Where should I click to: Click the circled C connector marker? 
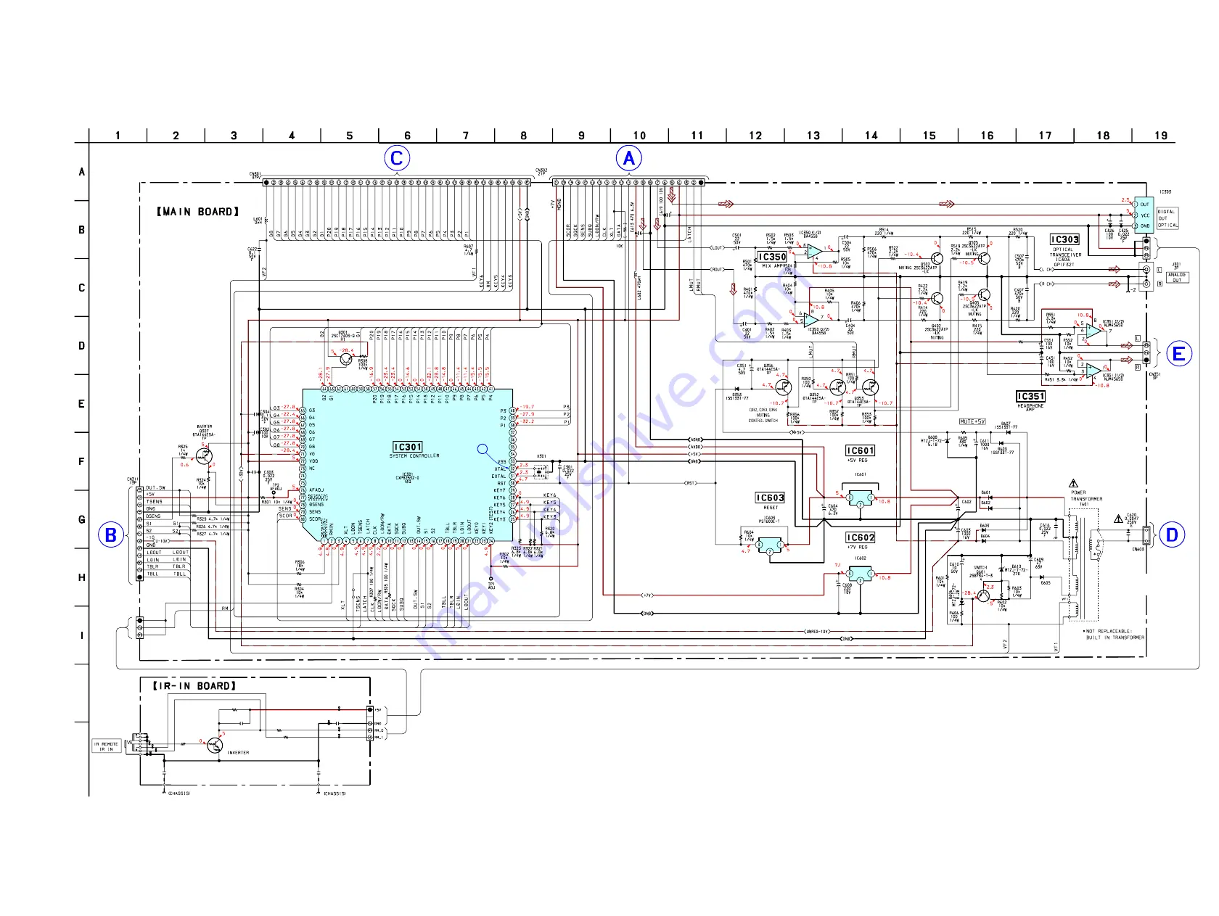pyautogui.click(x=397, y=158)
